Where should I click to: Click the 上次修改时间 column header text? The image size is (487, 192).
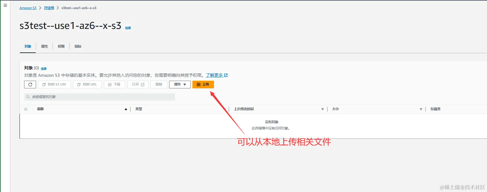click(244, 109)
